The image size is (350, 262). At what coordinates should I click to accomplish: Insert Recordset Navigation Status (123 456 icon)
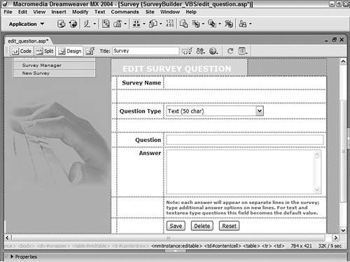click(170, 24)
